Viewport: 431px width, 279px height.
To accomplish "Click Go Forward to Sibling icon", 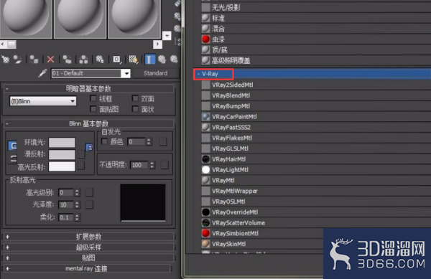I will [x=174, y=60].
